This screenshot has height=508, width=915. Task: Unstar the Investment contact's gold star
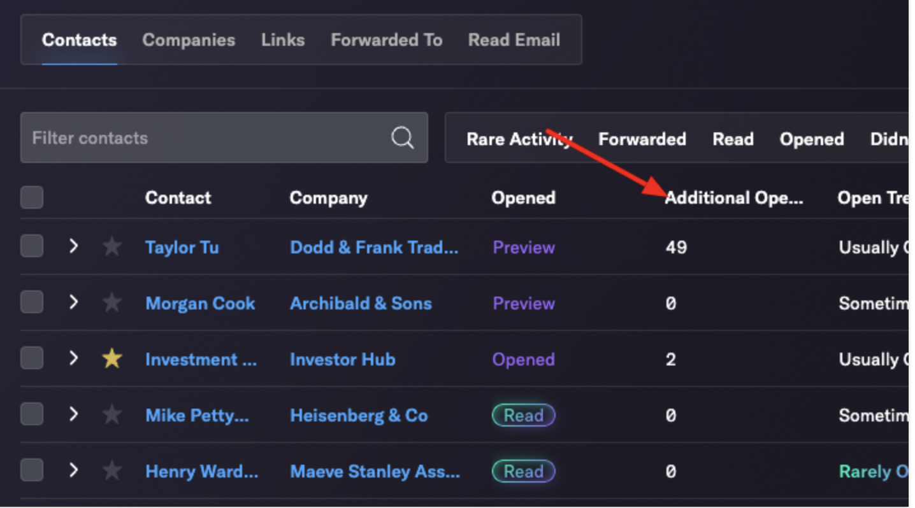112,358
